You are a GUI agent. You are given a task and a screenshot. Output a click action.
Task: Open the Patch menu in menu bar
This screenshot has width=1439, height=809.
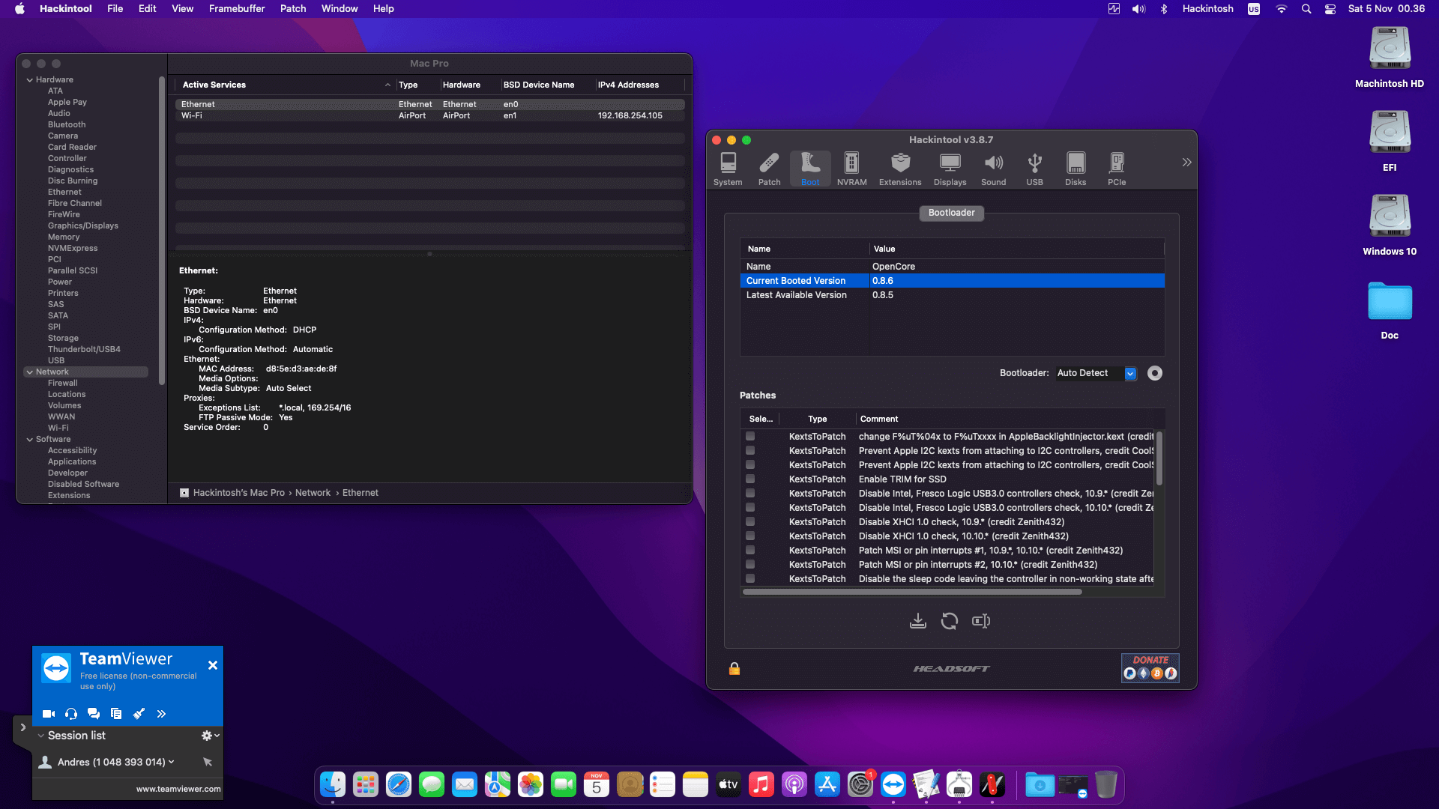click(293, 9)
